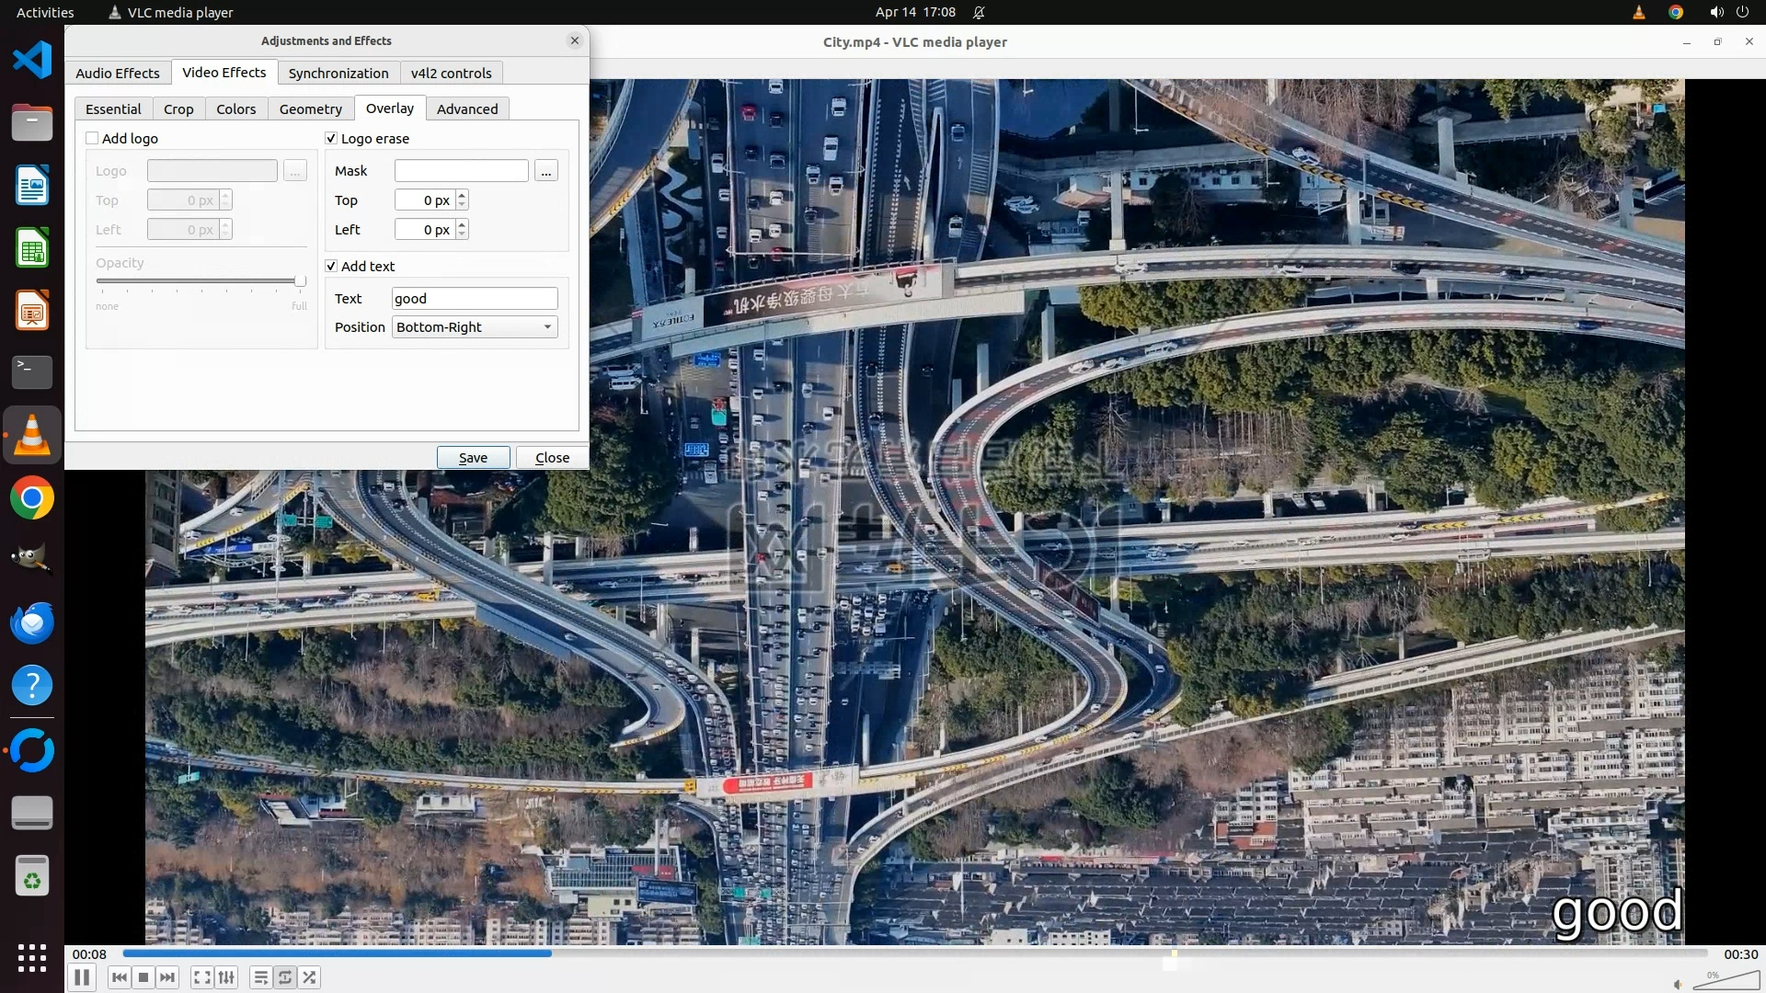Toggle loop repeat mode button
1766x993 pixels.
(285, 977)
